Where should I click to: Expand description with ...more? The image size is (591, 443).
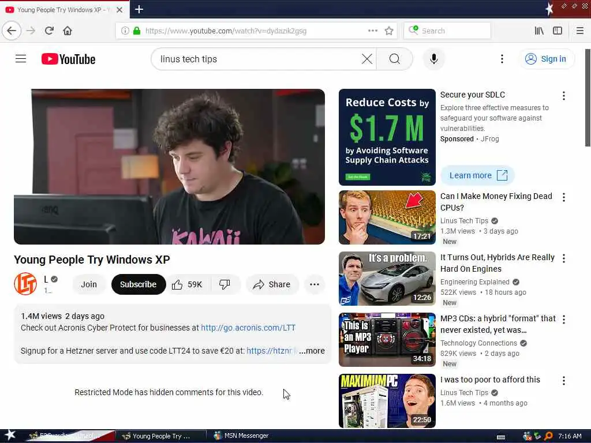(312, 351)
